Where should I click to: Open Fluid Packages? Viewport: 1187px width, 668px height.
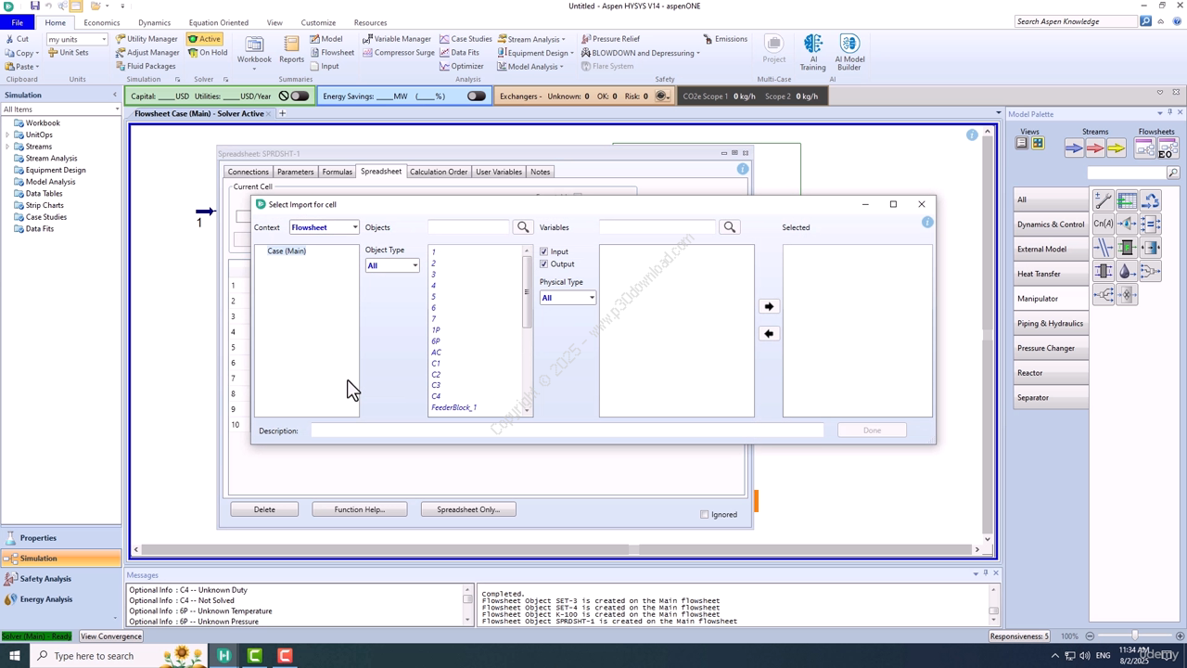click(x=146, y=66)
